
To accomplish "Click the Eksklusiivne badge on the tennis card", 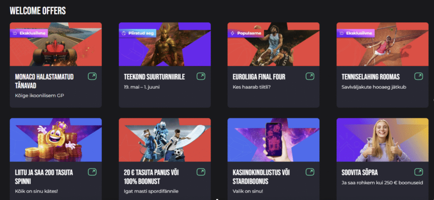I will point(356,33).
